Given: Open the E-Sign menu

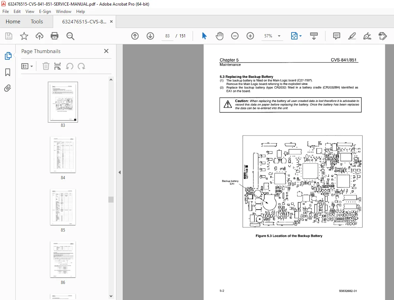Looking at the screenshot, I should click(45, 12).
